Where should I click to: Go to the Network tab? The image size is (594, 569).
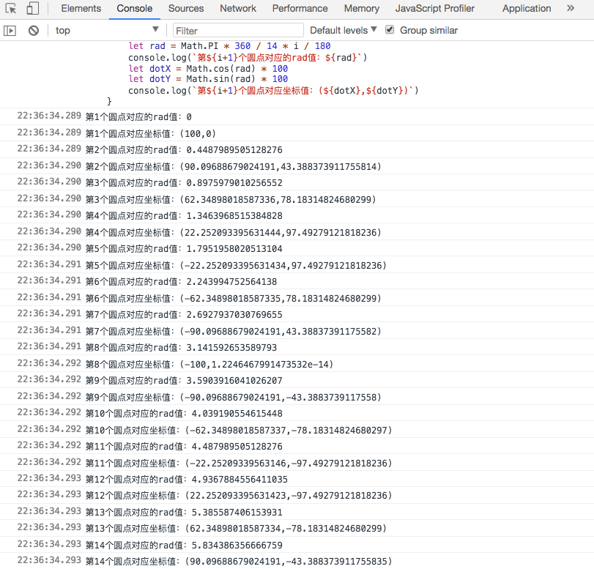click(x=238, y=8)
